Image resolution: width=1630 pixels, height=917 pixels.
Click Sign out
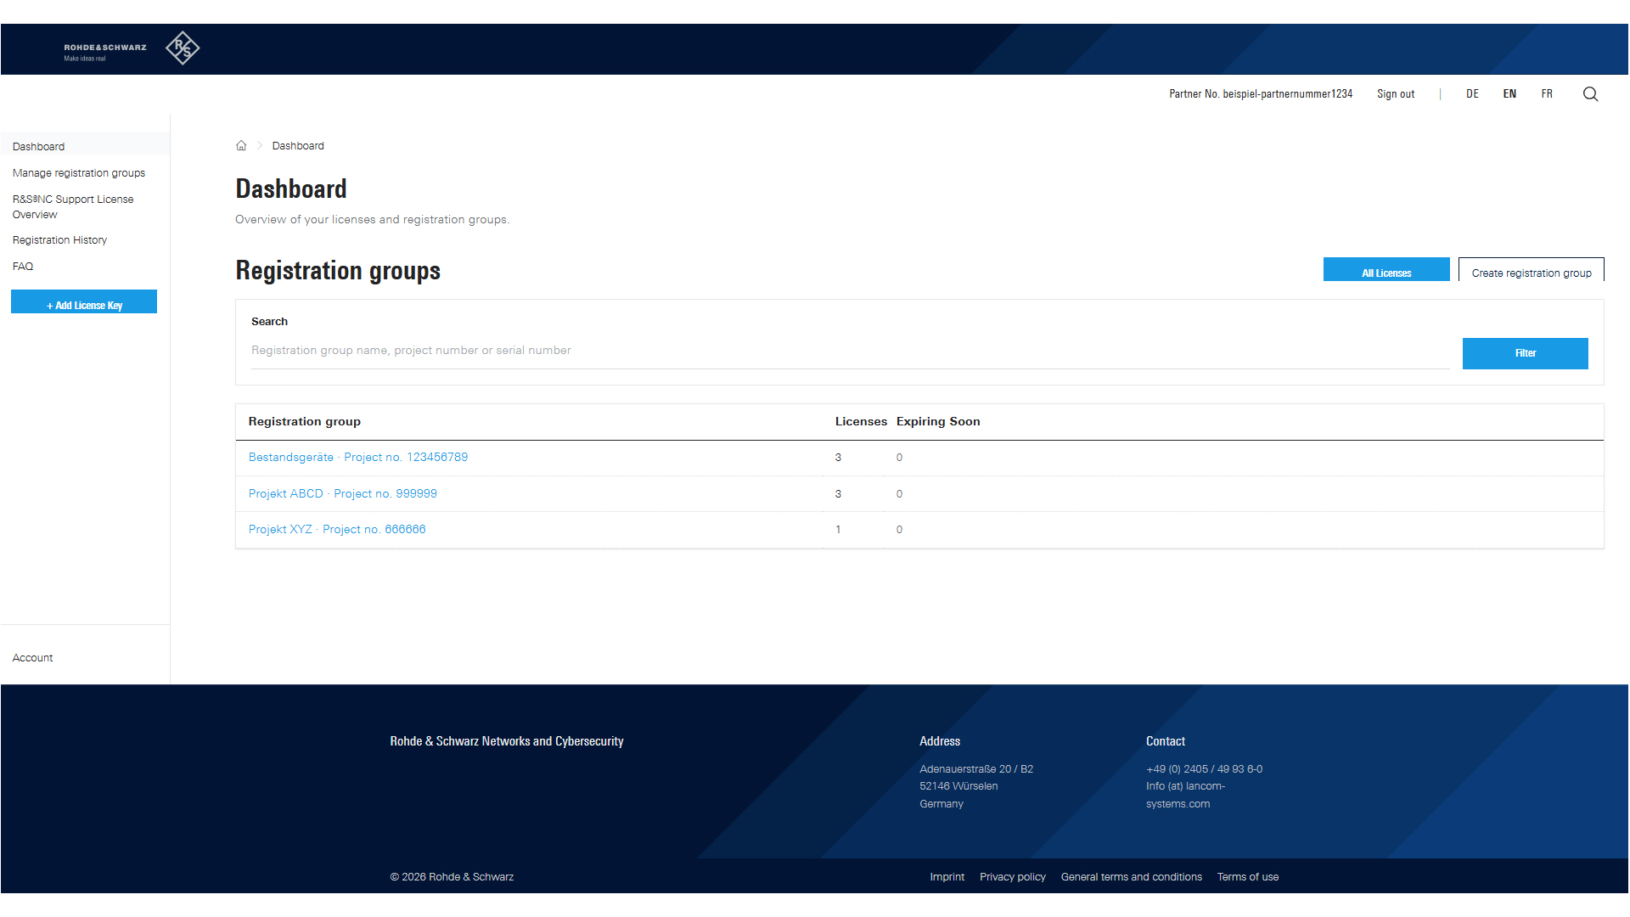coord(1396,94)
